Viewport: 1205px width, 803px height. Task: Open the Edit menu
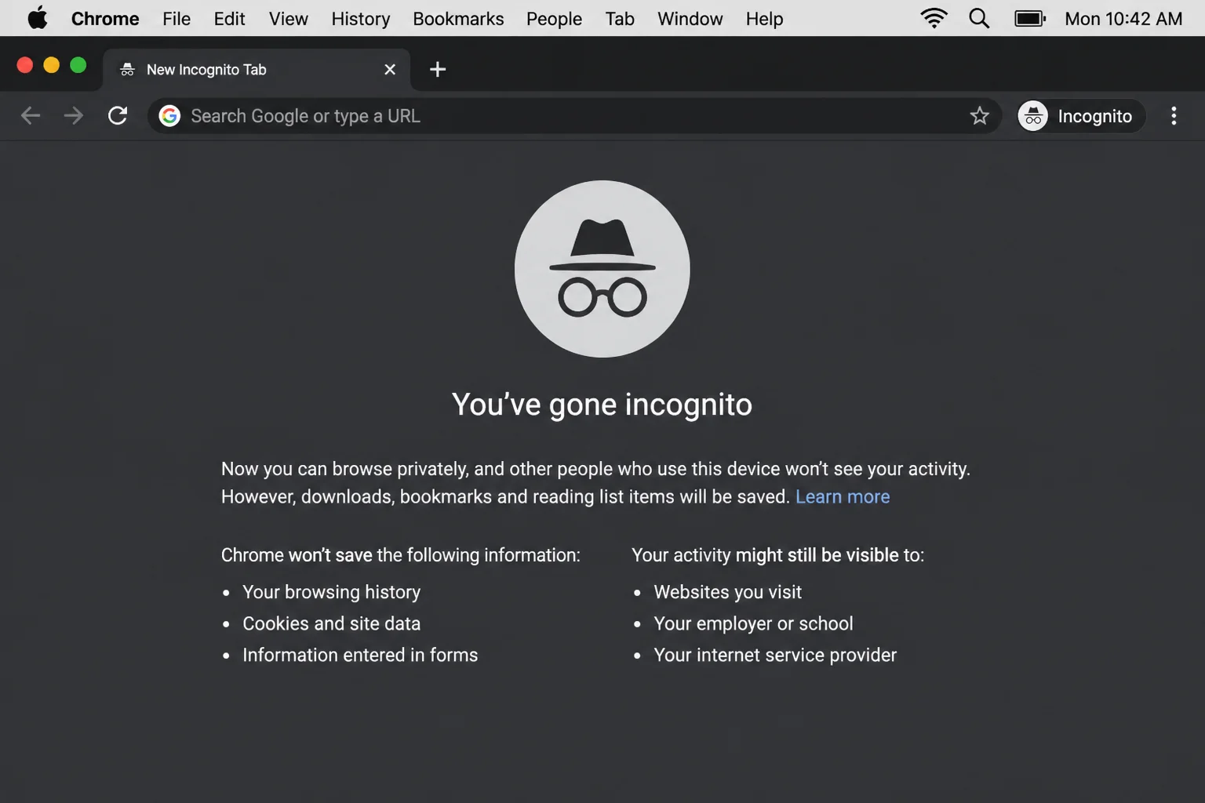click(x=229, y=19)
